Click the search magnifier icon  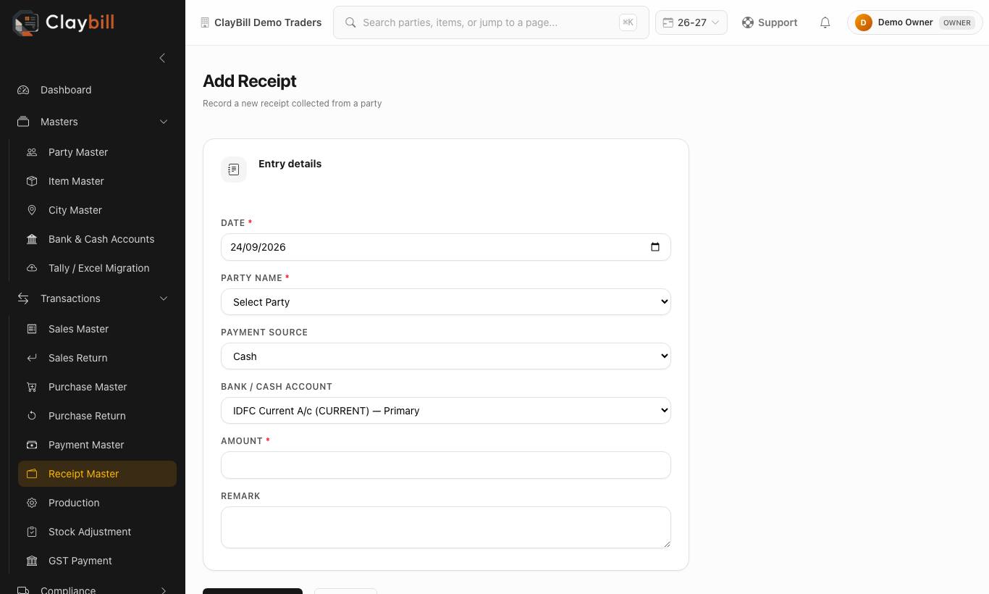click(350, 22)
